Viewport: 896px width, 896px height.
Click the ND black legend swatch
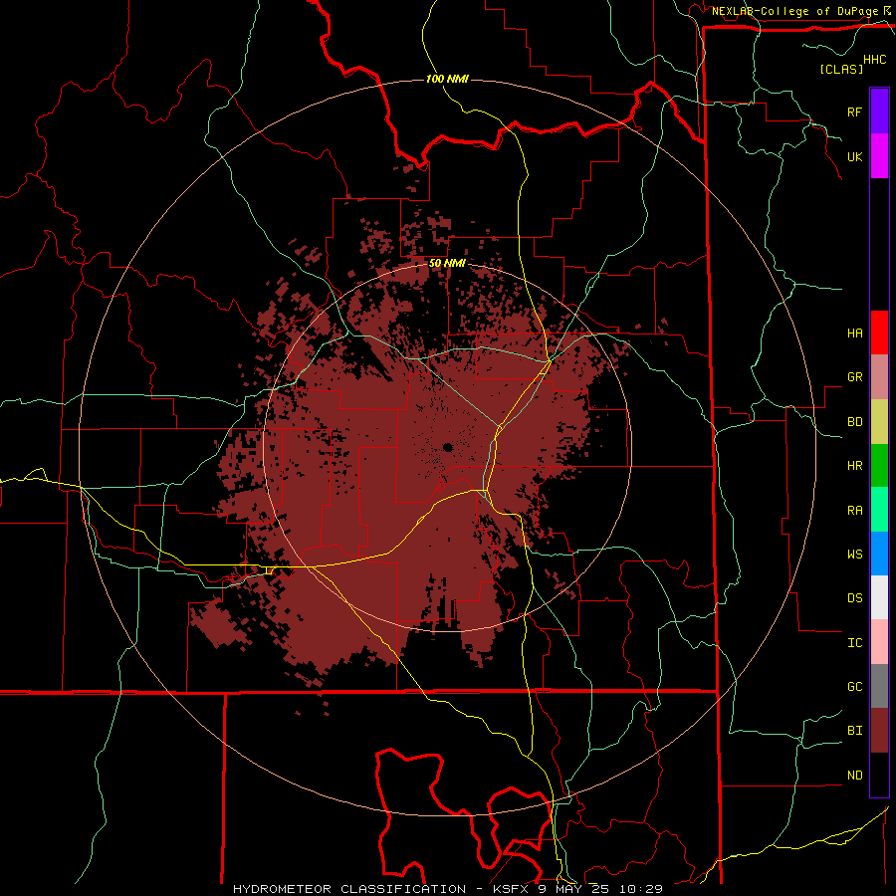pyautogui.click(x=879, y=775)
